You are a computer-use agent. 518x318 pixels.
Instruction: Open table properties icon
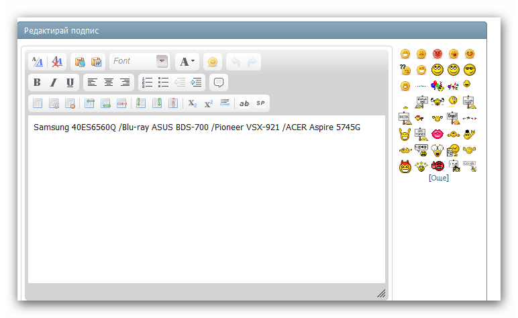point(54,103)
